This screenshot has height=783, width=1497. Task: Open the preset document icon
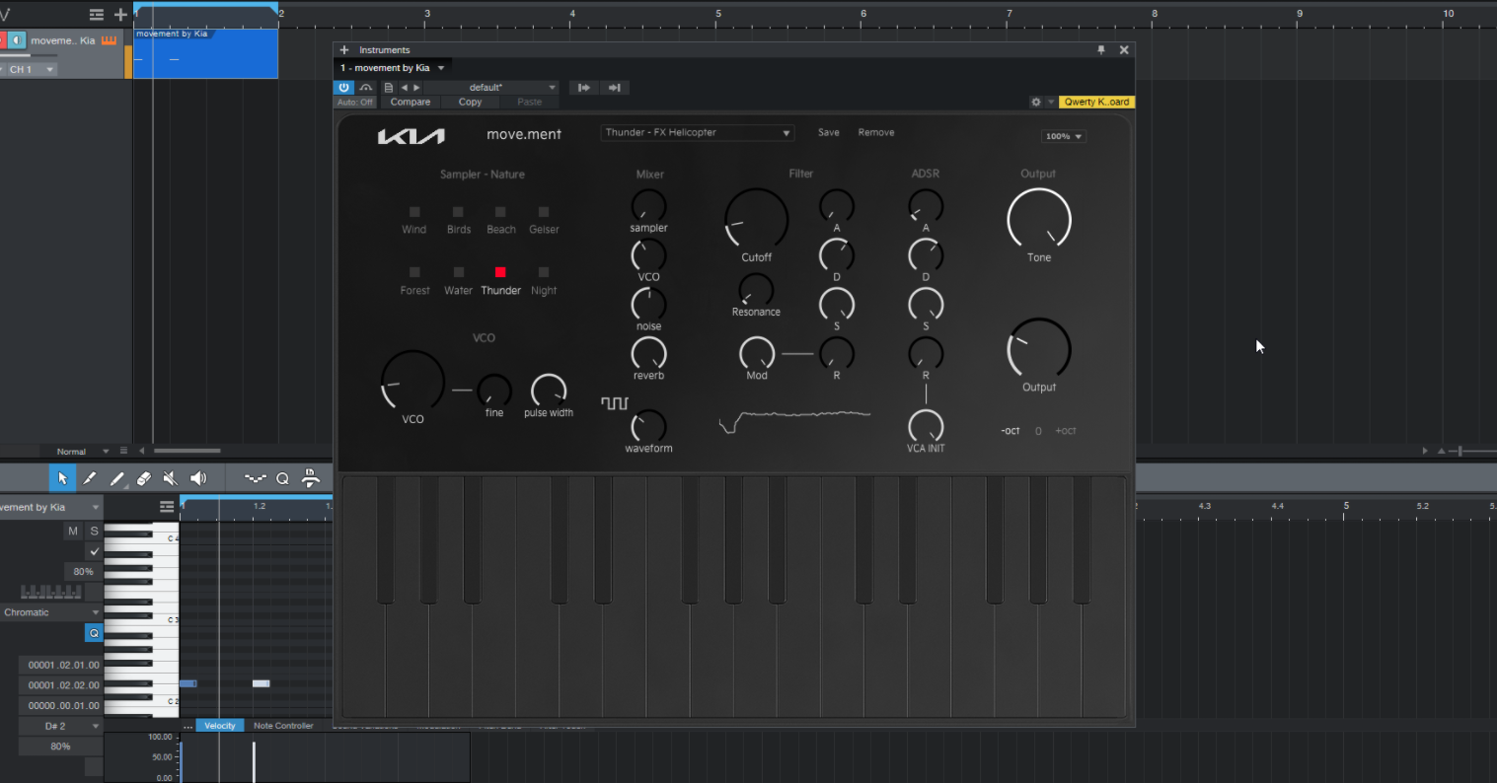pos(389,88)
